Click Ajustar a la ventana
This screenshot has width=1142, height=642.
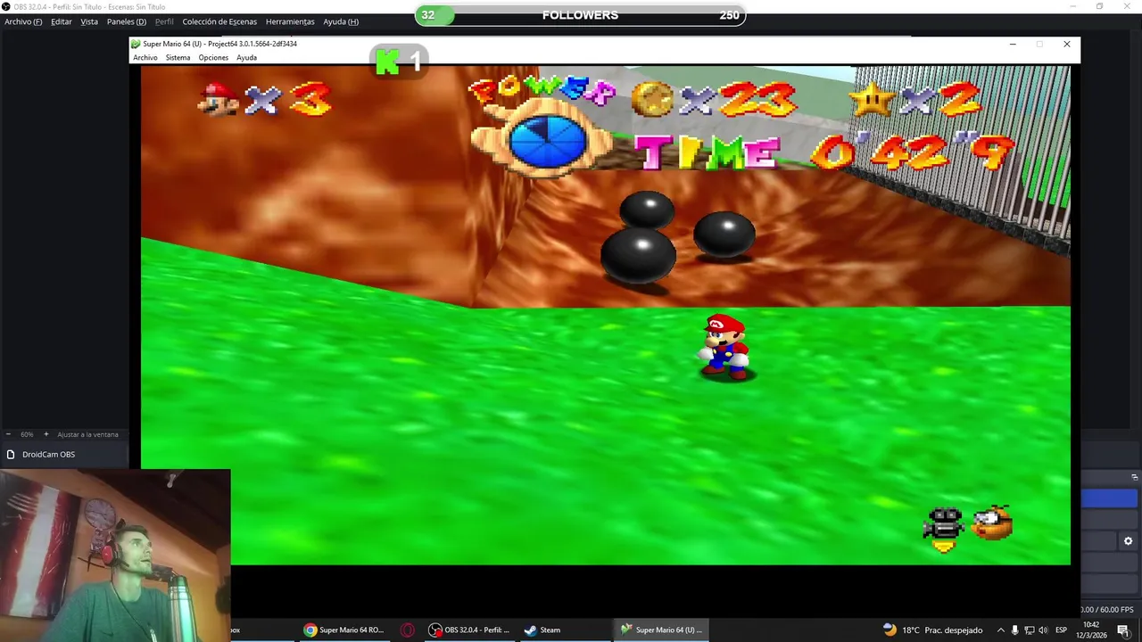click(x=87, y=434)
